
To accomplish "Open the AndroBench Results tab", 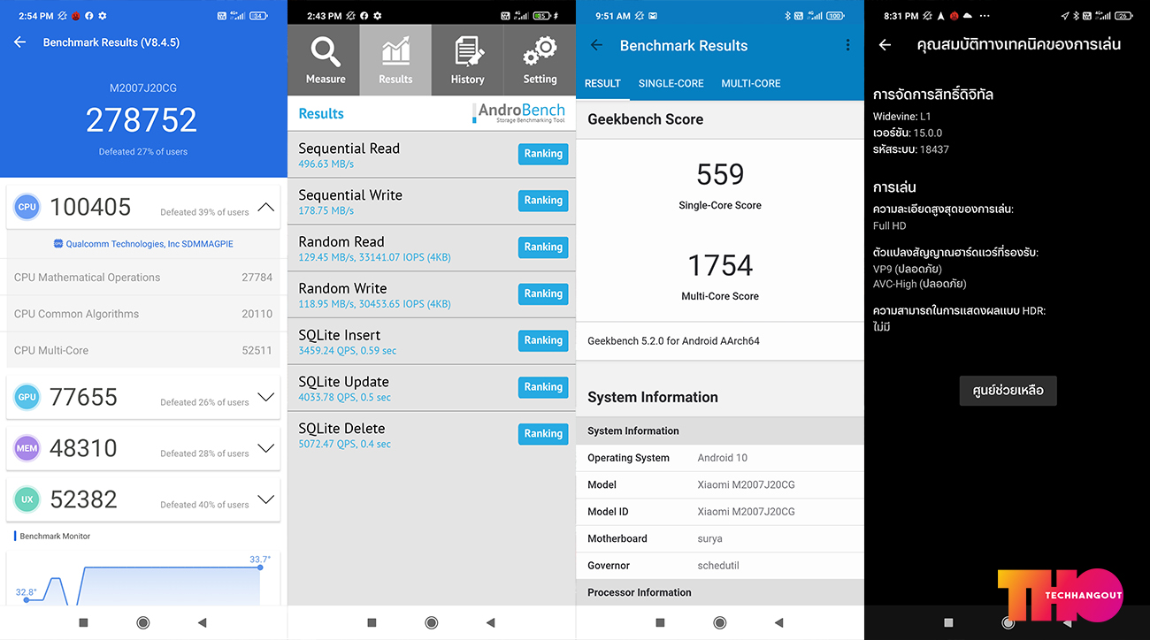I will tap(395, 60).
